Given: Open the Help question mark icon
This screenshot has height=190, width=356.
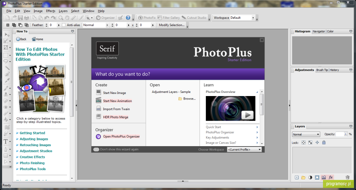Looking at the screenshot, I should coord(128,18).
